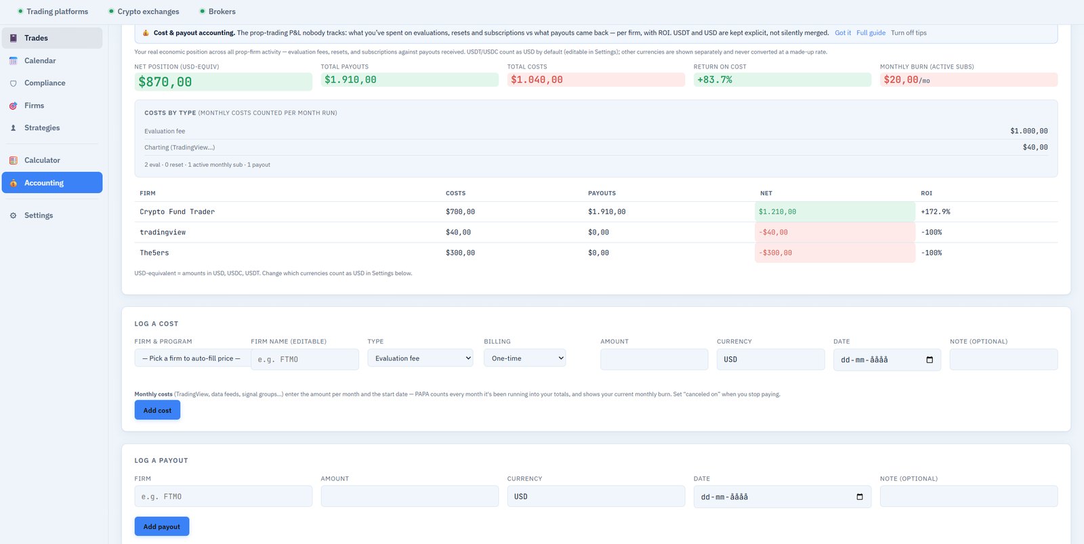
Task: Open payout date calendar picker icon
Action: [x=860, y=497]
